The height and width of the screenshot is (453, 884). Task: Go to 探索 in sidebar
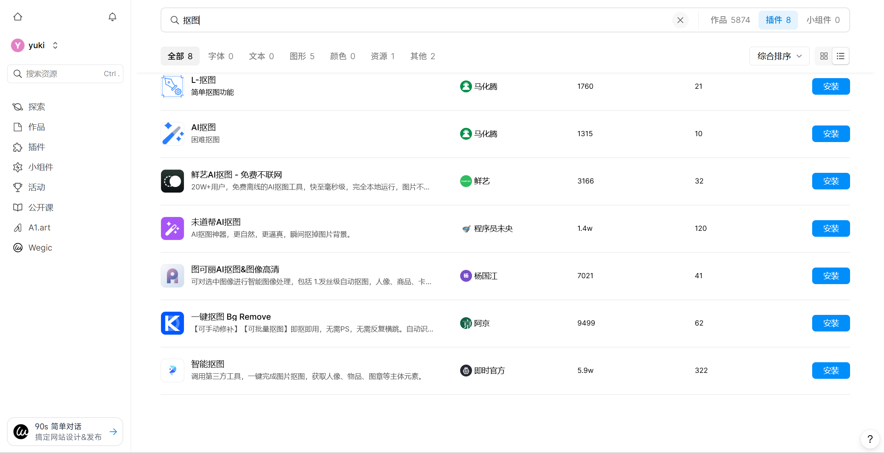(36, 107)
